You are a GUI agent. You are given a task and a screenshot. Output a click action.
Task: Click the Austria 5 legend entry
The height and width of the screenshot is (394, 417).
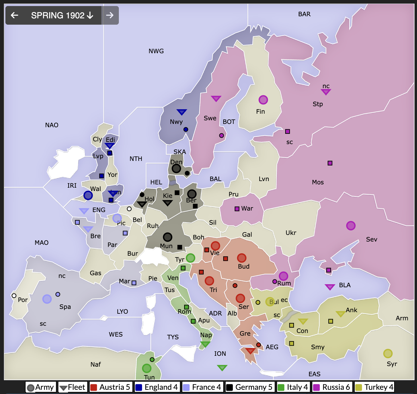[x=110, y=387]
